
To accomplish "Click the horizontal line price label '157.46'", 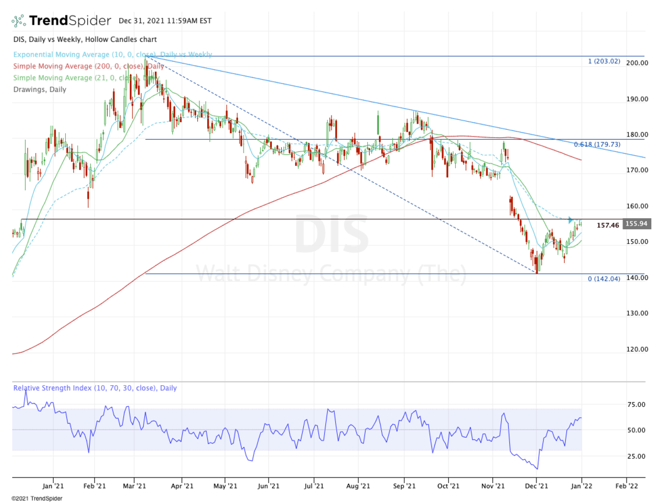I will point(608,225).
